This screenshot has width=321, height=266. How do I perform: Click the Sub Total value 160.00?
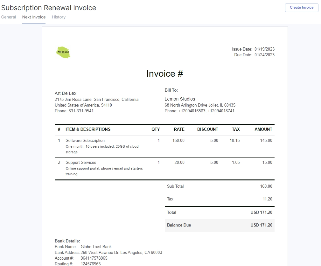pos(266,186)
